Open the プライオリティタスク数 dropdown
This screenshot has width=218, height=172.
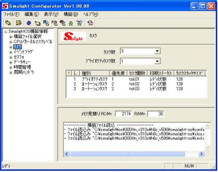157,61
